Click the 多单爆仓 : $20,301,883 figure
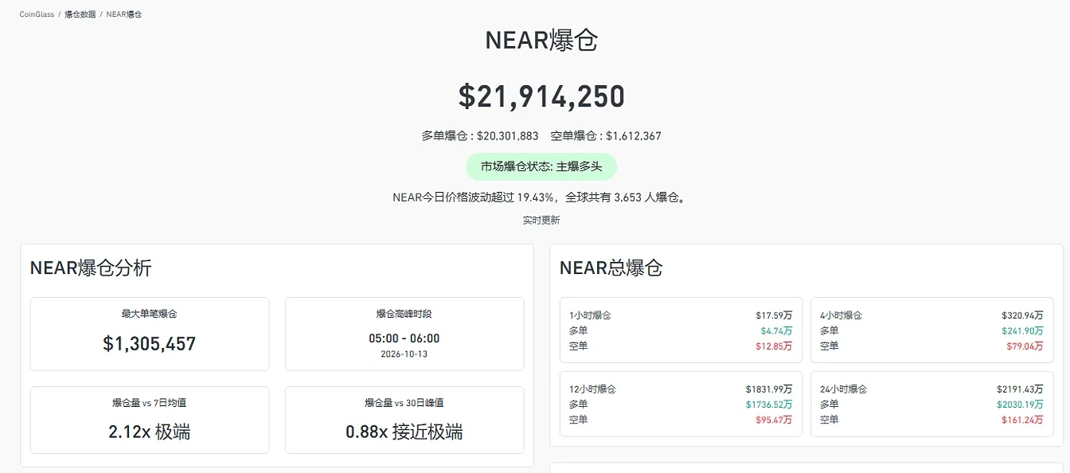 tap(480, 136)
